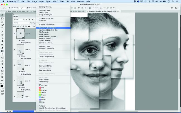Select the Crop tool
The image size is (181, 113).
3,28
